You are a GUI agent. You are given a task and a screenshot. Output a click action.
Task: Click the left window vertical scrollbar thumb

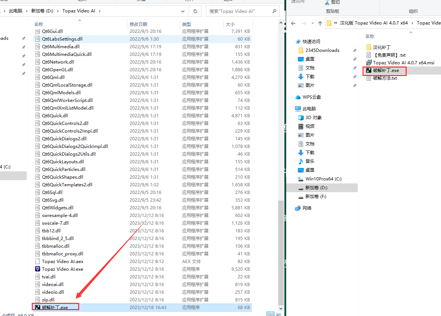(x=281, y=252)
